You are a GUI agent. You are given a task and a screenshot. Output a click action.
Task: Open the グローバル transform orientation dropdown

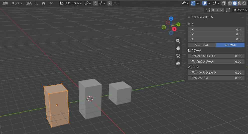(x=71, y=3)
